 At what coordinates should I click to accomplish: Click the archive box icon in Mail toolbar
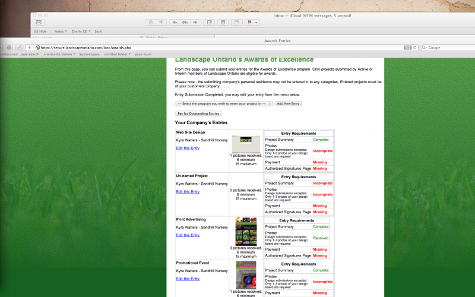click(236, 23)
